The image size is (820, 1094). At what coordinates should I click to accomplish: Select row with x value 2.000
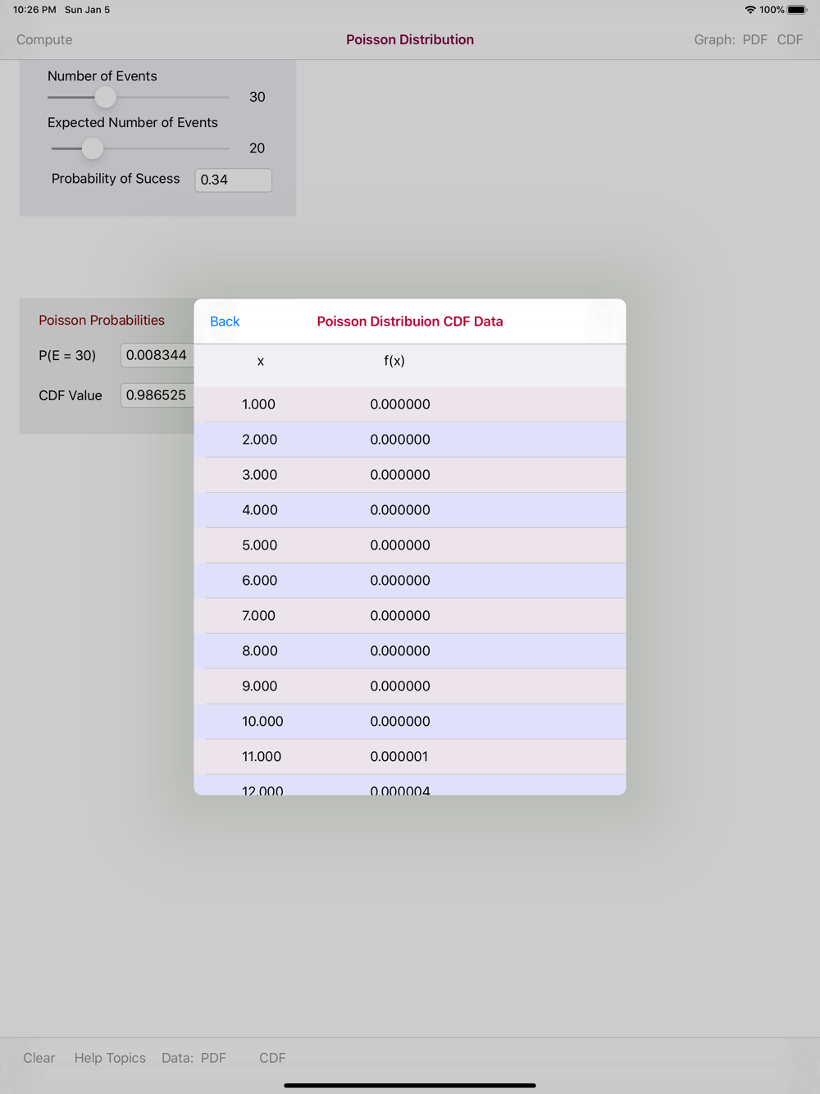pos(410,440)
